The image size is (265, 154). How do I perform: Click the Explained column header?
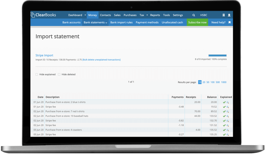(226, 97)
